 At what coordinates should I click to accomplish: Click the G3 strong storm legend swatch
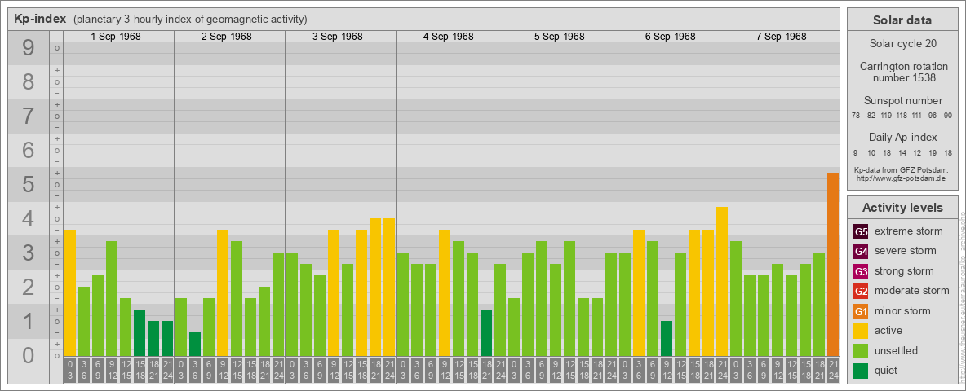(x=861, y=271)
